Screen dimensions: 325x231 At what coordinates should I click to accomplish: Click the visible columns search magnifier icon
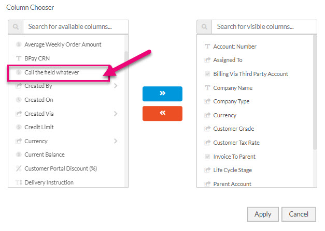(204, 27)
